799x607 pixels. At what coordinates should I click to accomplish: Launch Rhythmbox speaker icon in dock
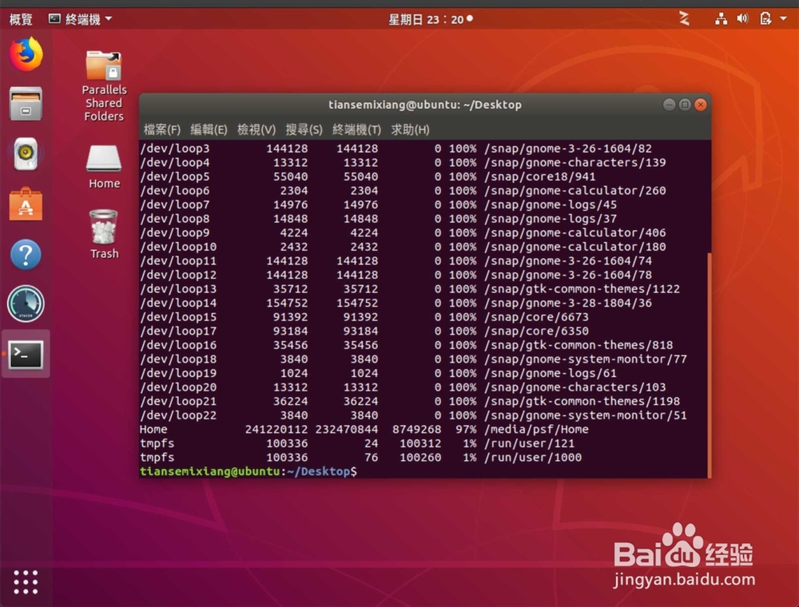tap(26, 154)
